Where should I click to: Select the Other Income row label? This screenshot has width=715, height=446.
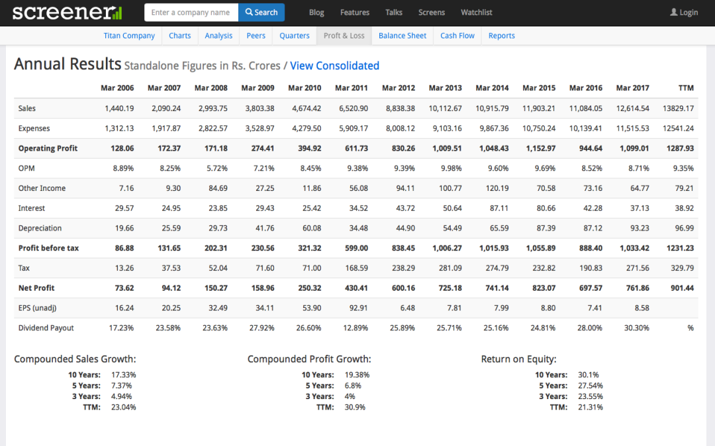coord(42,188)
